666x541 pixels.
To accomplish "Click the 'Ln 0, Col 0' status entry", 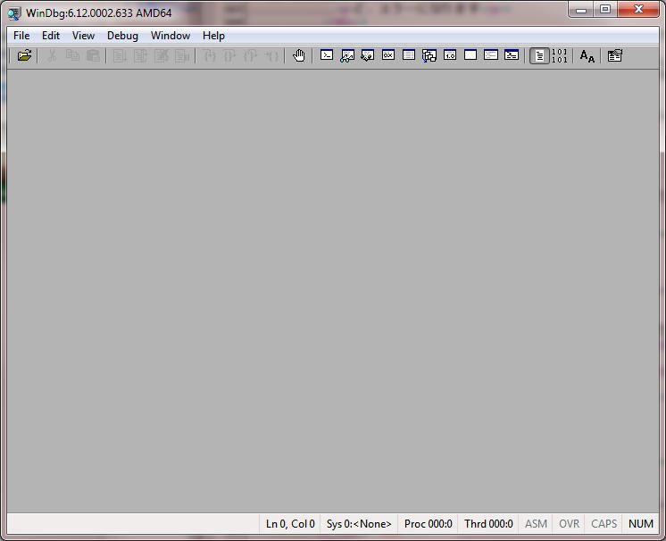I will tap(290, 524).
